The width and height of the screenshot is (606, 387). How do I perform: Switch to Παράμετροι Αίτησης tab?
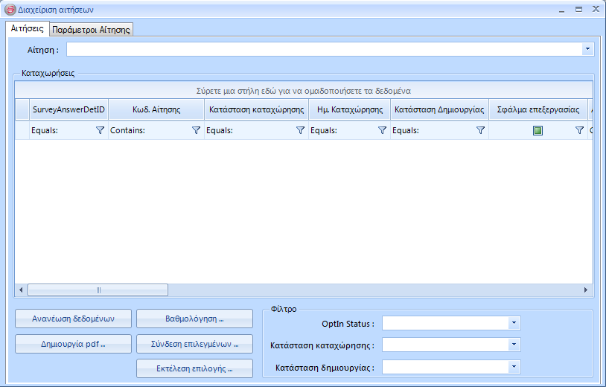[x=92, y=30]
